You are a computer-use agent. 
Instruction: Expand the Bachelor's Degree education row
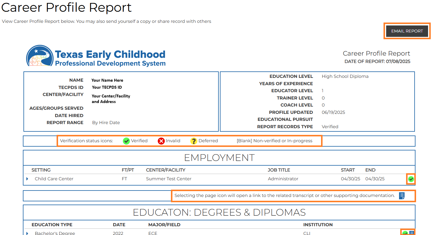tap(27, 233)
